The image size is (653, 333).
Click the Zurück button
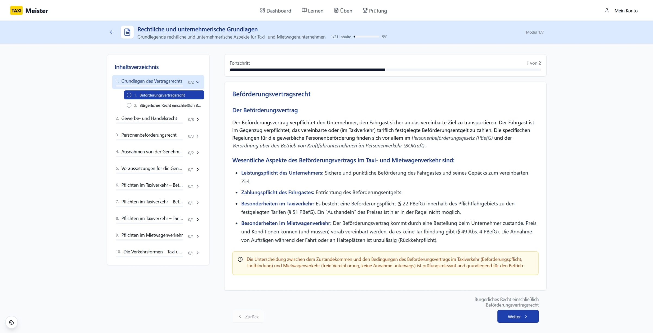tap(248, 316)
